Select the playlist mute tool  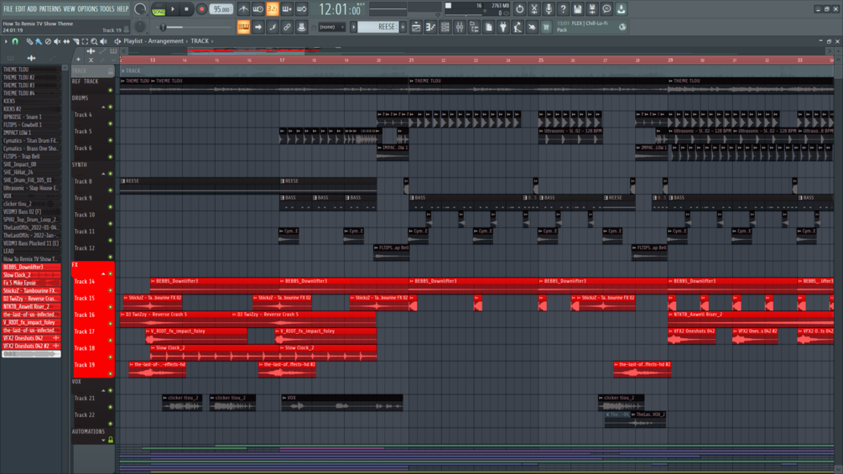coord(57,41)
